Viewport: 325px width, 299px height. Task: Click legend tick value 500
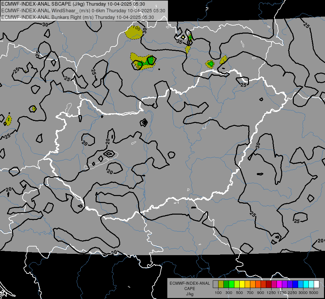point(239,293)
